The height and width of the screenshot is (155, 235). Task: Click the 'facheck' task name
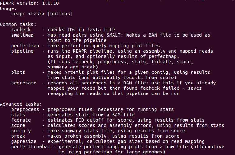pos(21,30)
